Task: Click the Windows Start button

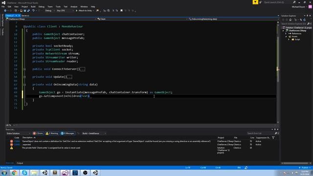Action: [x=4, y=173]
